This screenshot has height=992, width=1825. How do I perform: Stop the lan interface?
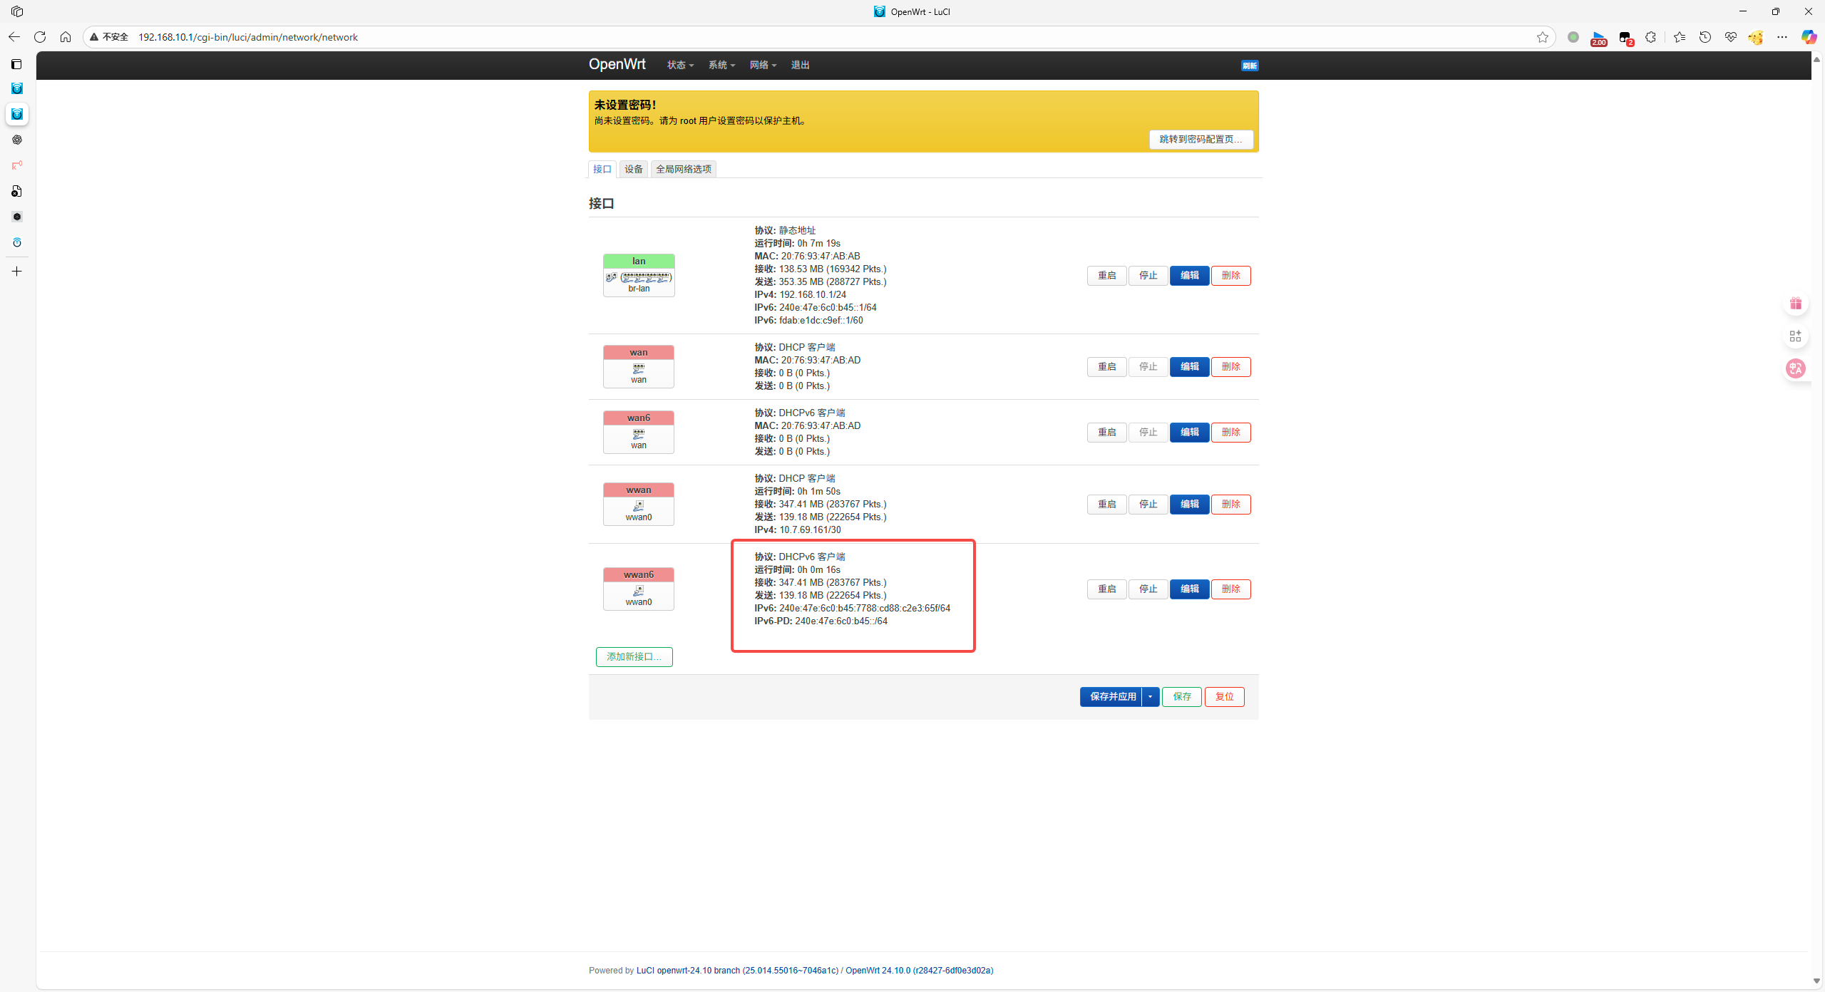[1148, 276]
